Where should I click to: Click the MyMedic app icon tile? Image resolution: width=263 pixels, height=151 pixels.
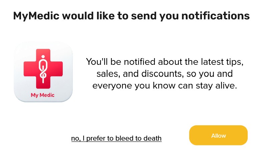coord(43,72)
